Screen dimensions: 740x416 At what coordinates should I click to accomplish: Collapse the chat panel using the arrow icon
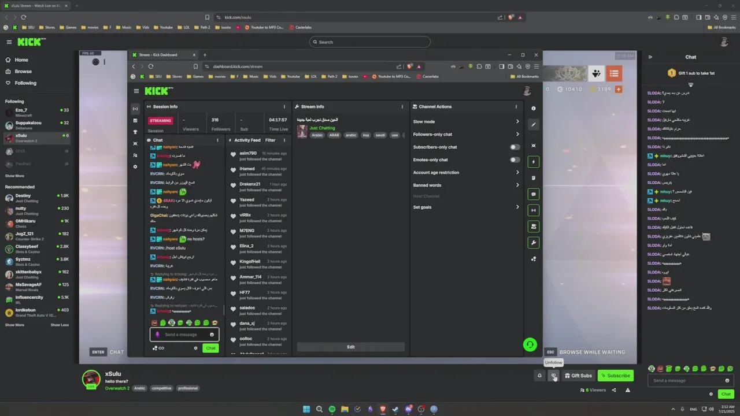tap(650, 57)
